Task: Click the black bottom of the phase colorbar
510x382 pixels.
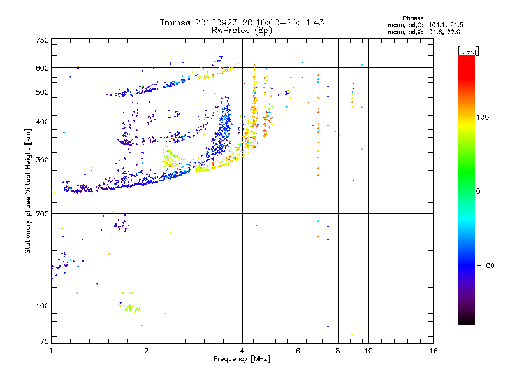Action: pyautogui.click(x=467, y=320)
